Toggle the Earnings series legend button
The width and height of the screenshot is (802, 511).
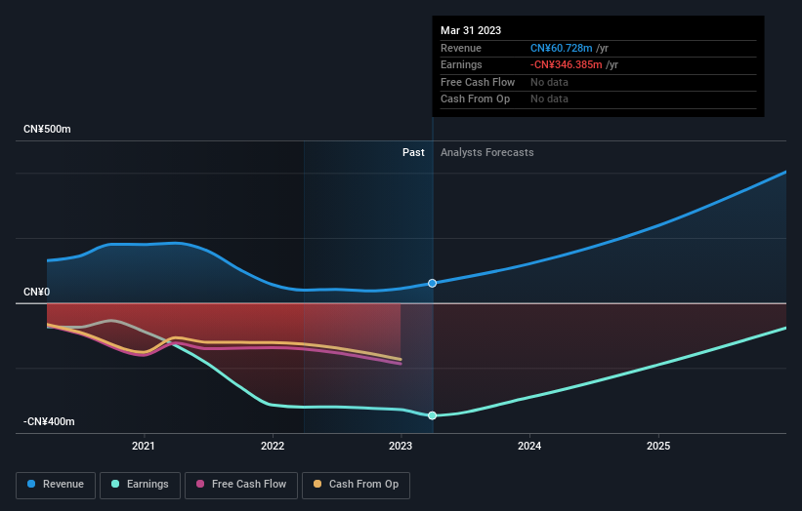click(x=140, y=485)
